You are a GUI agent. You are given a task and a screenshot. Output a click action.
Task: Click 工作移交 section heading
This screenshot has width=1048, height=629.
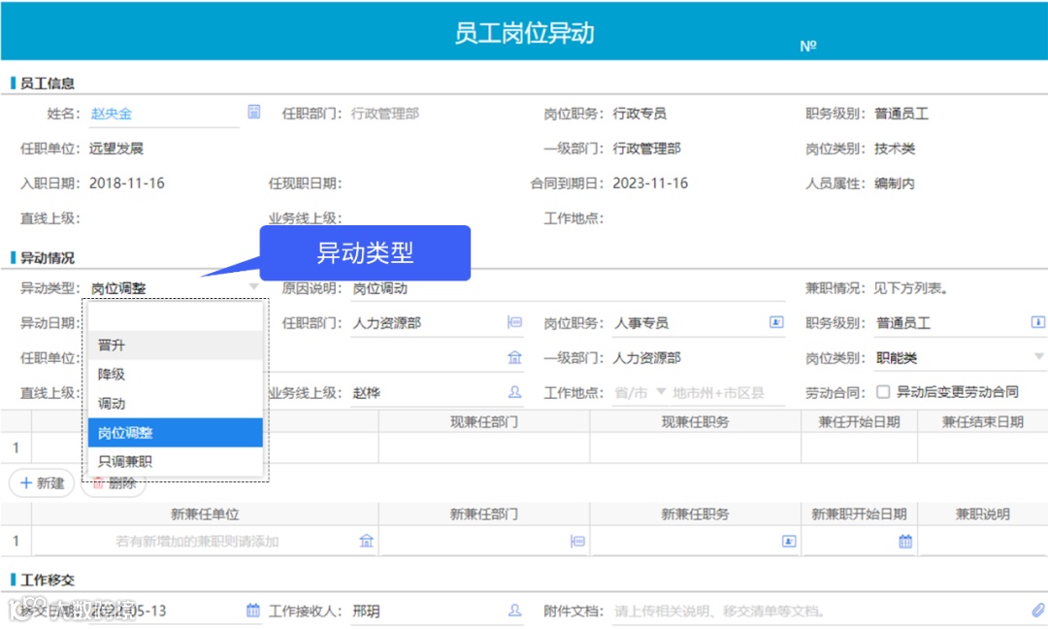point(47,579)
